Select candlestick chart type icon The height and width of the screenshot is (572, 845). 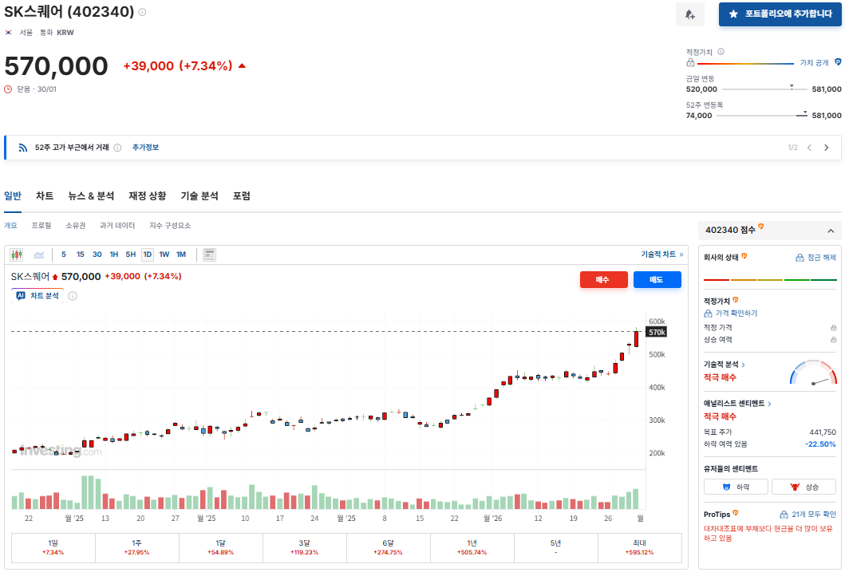[17, 254]
